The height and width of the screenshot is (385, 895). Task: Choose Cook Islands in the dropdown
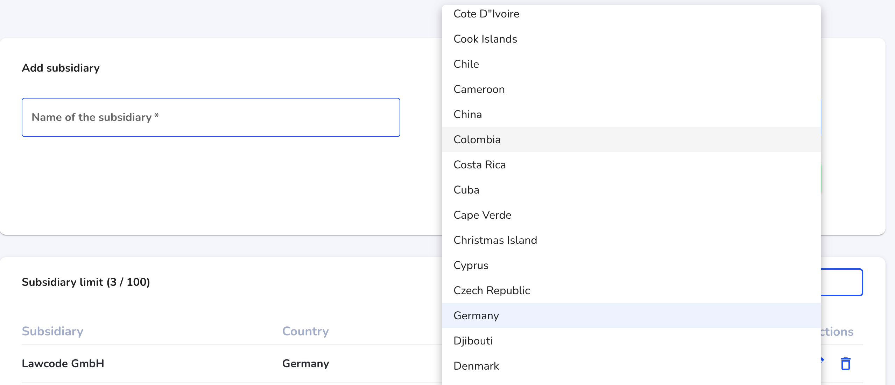631,39
